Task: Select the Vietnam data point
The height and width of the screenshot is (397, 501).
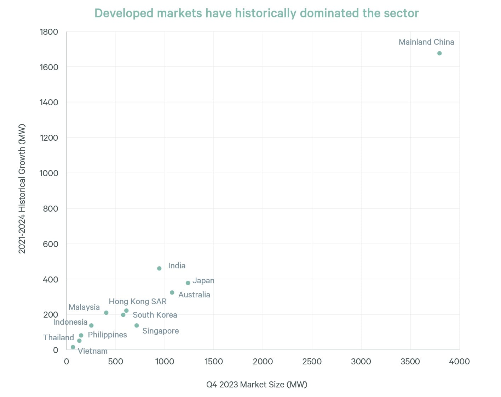Action: tap(73, 347)
